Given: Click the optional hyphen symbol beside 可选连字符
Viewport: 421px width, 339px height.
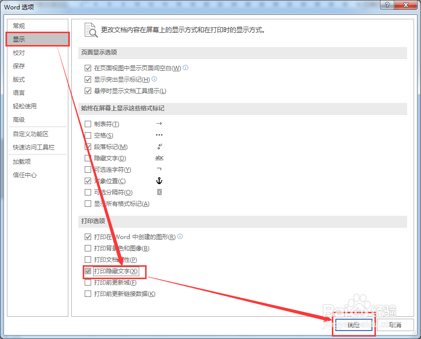Looking at the screenshot, I should (x=159, y=169).
